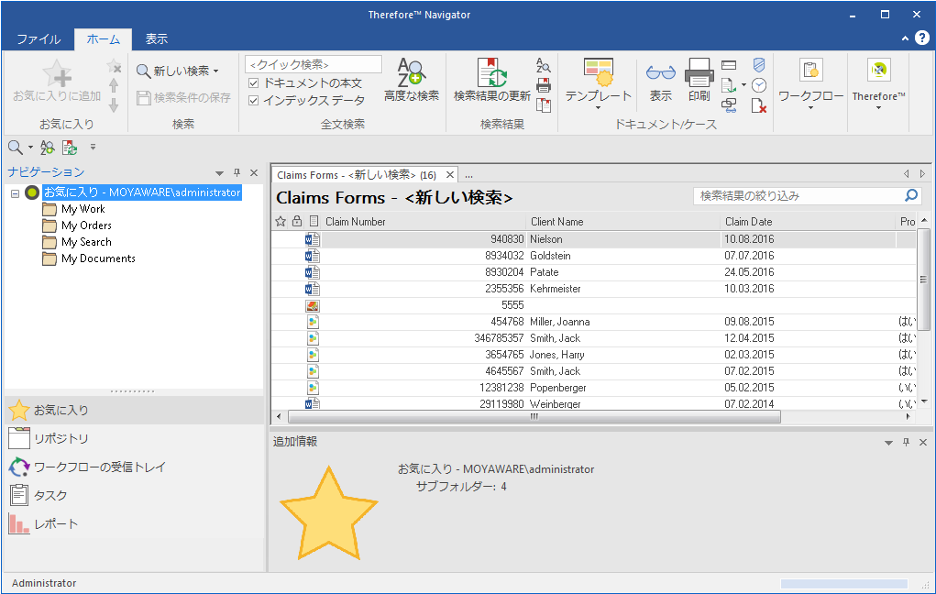Click the clock history icon
Image resolution: width=936 pixels, height=594 pixels.
pyautogui.click(x=759, y=85)
